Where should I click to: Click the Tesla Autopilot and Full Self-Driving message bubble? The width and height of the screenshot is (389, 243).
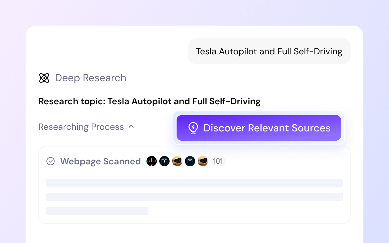(269, 51)
